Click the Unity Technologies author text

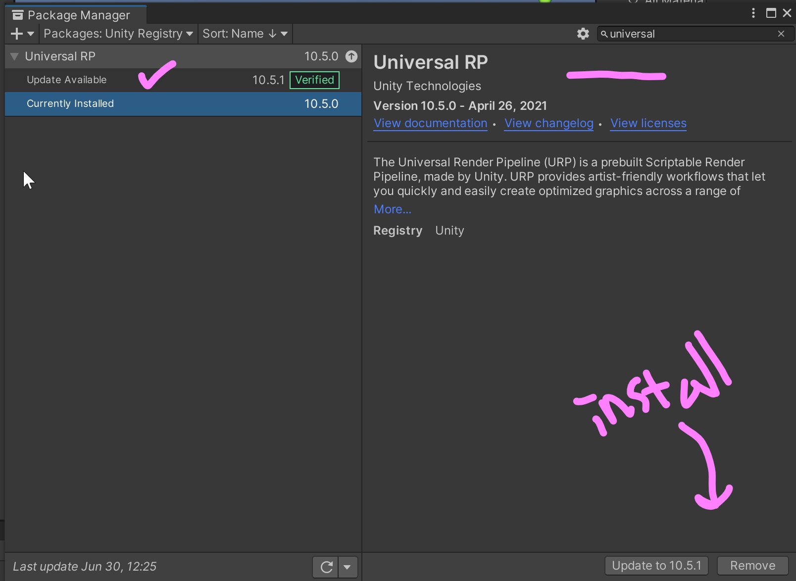tap(427, 86)
